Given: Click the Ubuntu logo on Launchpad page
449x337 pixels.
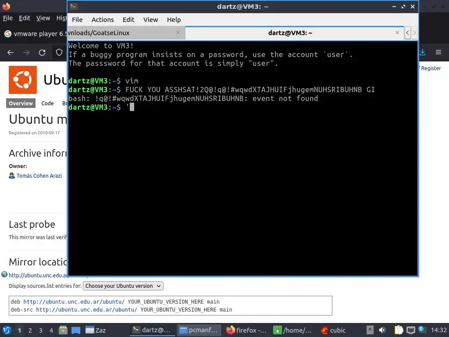Looking at the screenshot, I should coord(23,80).
